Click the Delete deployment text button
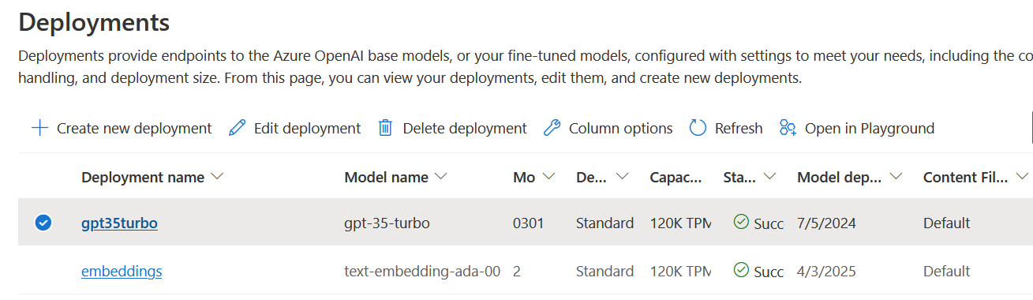Screen dimensions: 1033x300 click(465, 128)
